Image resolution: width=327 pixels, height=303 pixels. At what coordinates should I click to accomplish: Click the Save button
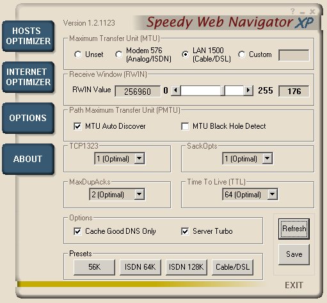point(294,254)
